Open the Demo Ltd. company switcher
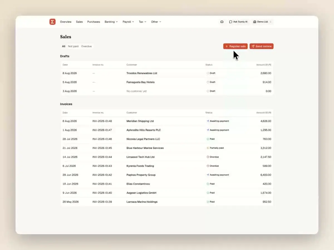The height and width of the screenshot is (250, 334). [262, 22]
